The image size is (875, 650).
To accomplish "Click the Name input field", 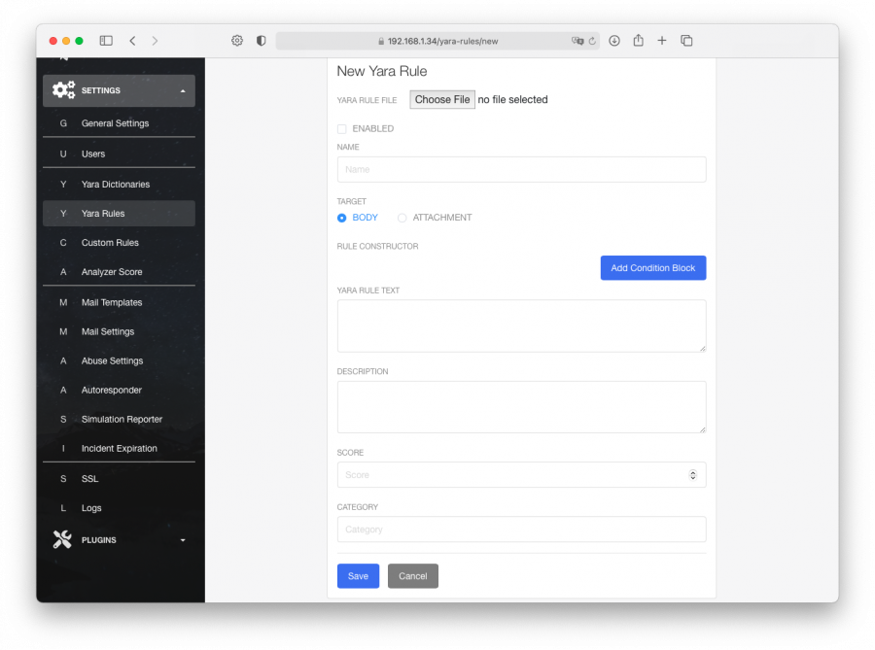I will tap(521, 169).
